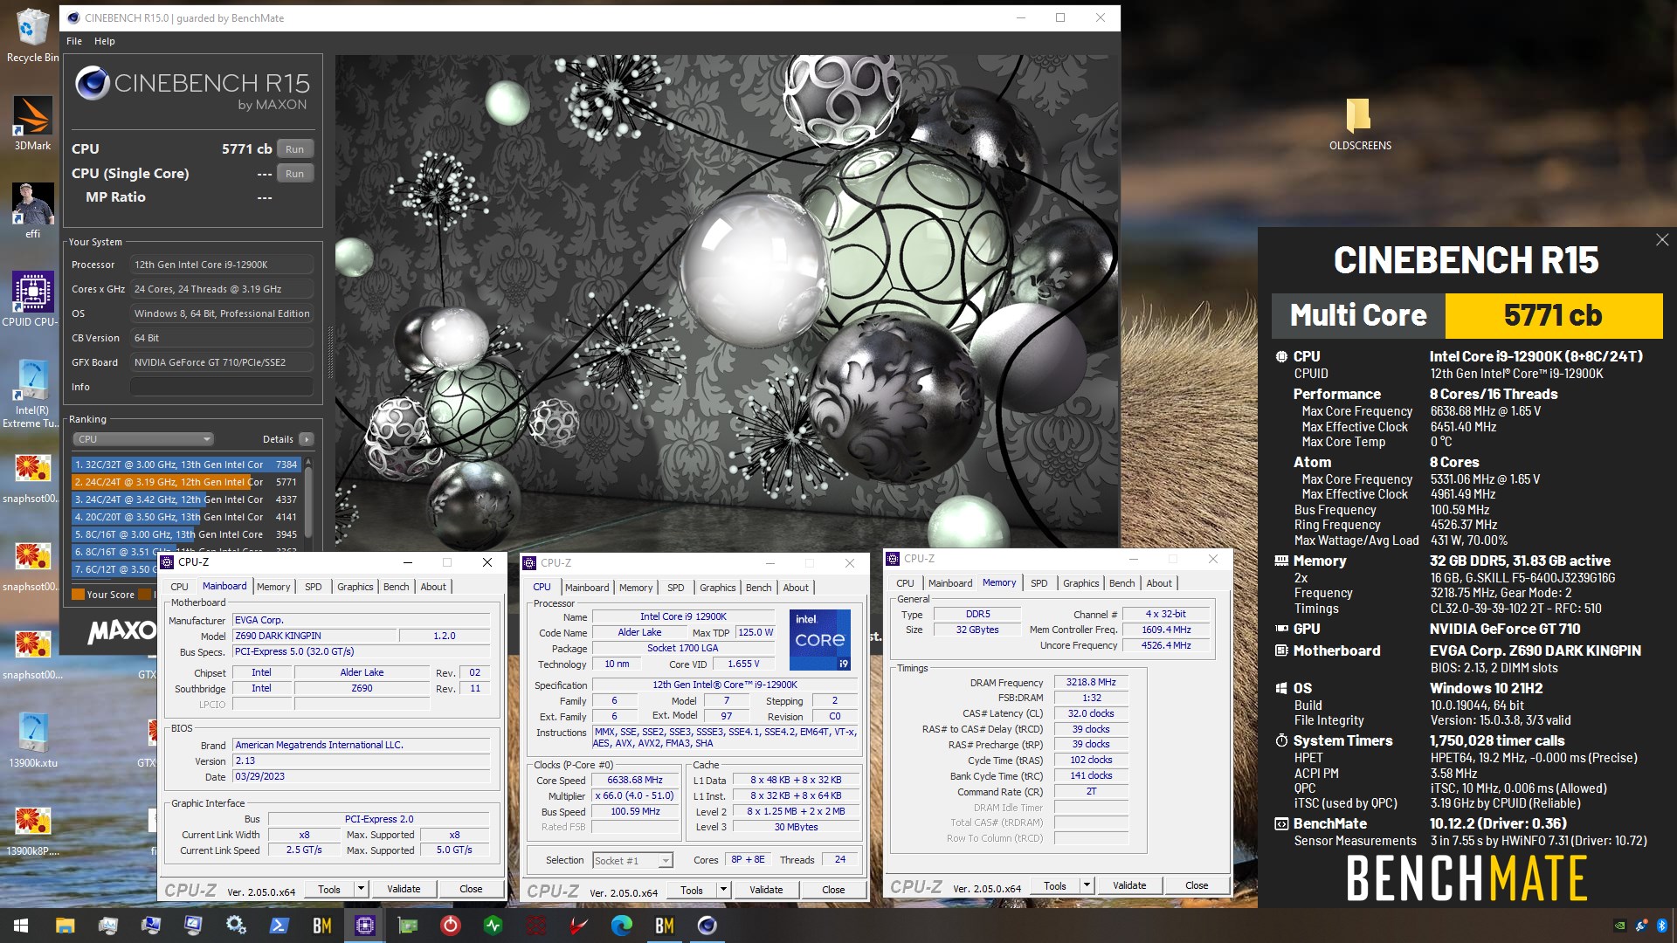Select ranking row 4 scoring 4141

(185, 517)
